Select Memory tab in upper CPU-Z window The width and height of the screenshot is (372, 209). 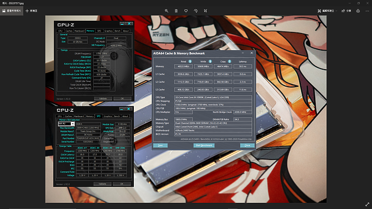(x=90, y=31)
